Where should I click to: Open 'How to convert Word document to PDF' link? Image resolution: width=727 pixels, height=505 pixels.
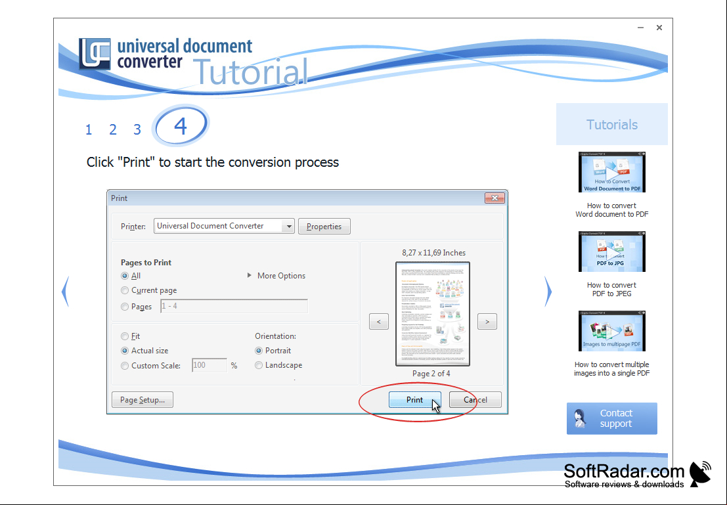[x=611, y=209]
